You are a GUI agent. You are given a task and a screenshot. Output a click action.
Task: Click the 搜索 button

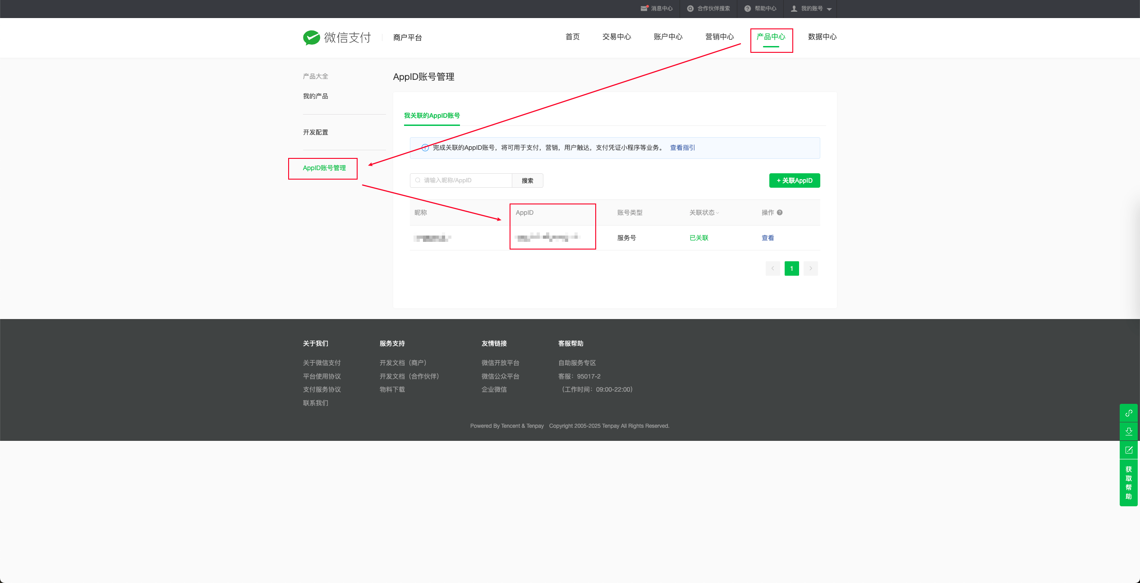527,180
